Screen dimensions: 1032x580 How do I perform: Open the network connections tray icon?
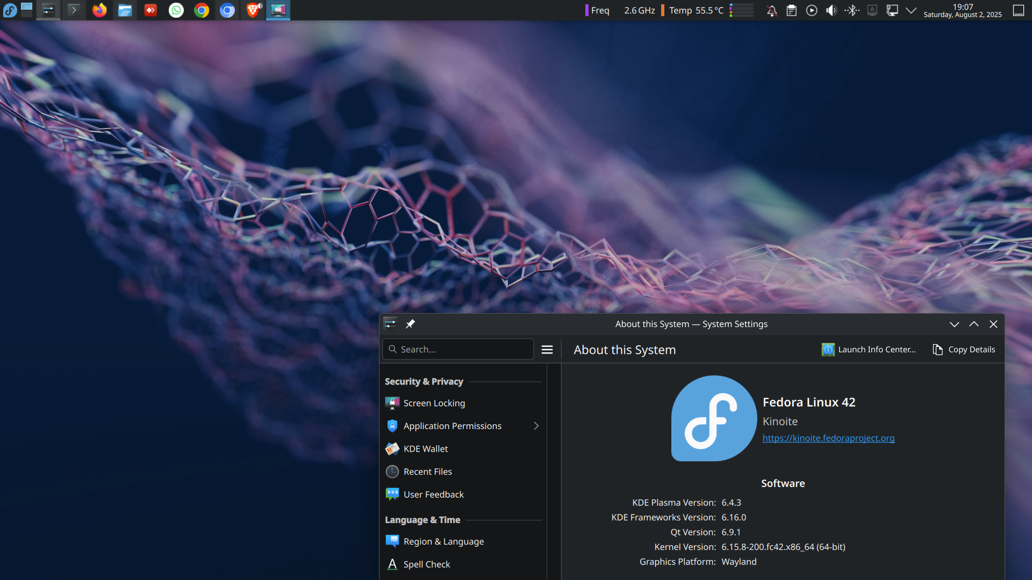[x=892, y=10]
